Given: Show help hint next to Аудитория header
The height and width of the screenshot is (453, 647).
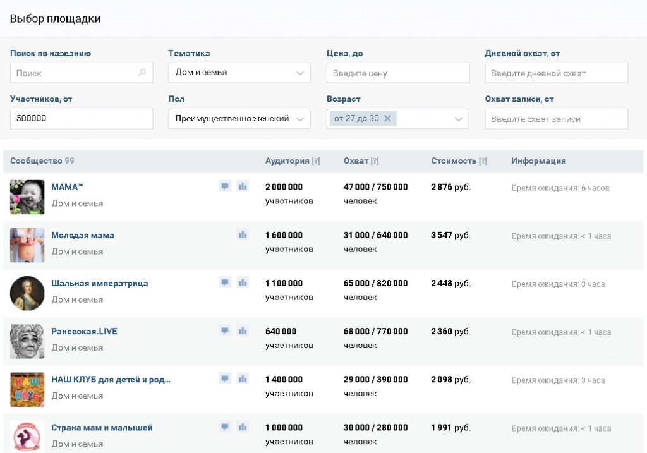Looking at the screenshot, I should (x=316, y=161).
